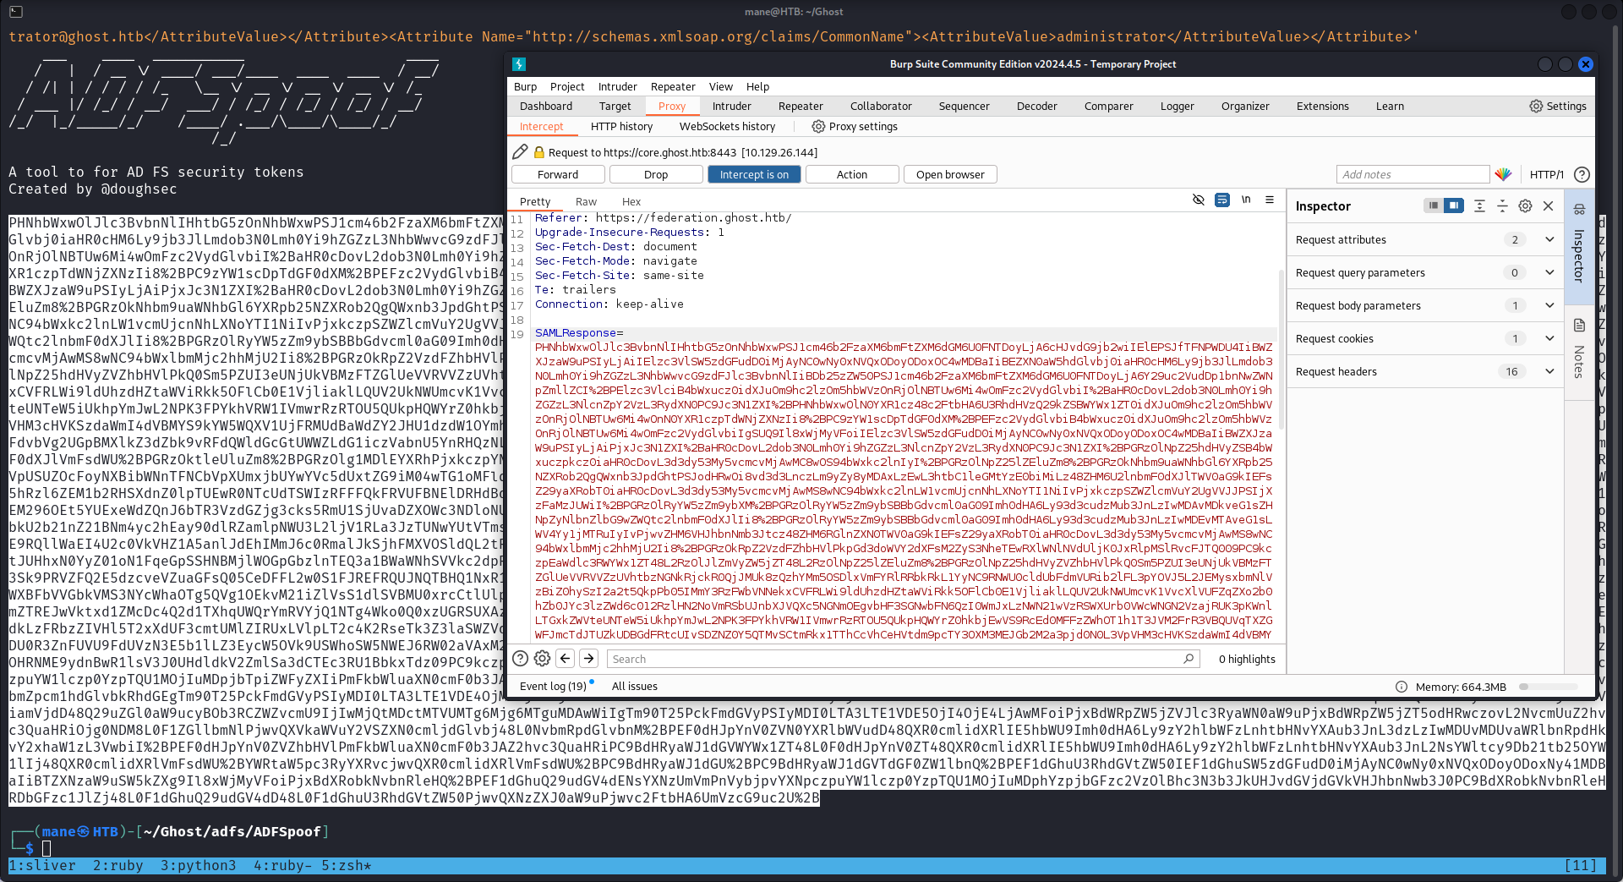This screenshot has height=882, width=1623.
Task: Open the Project menu
Action: (567, 86)
